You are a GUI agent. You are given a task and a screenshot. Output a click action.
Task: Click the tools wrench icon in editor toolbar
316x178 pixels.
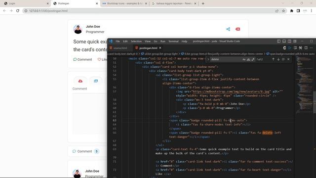[x=301, y=48]
